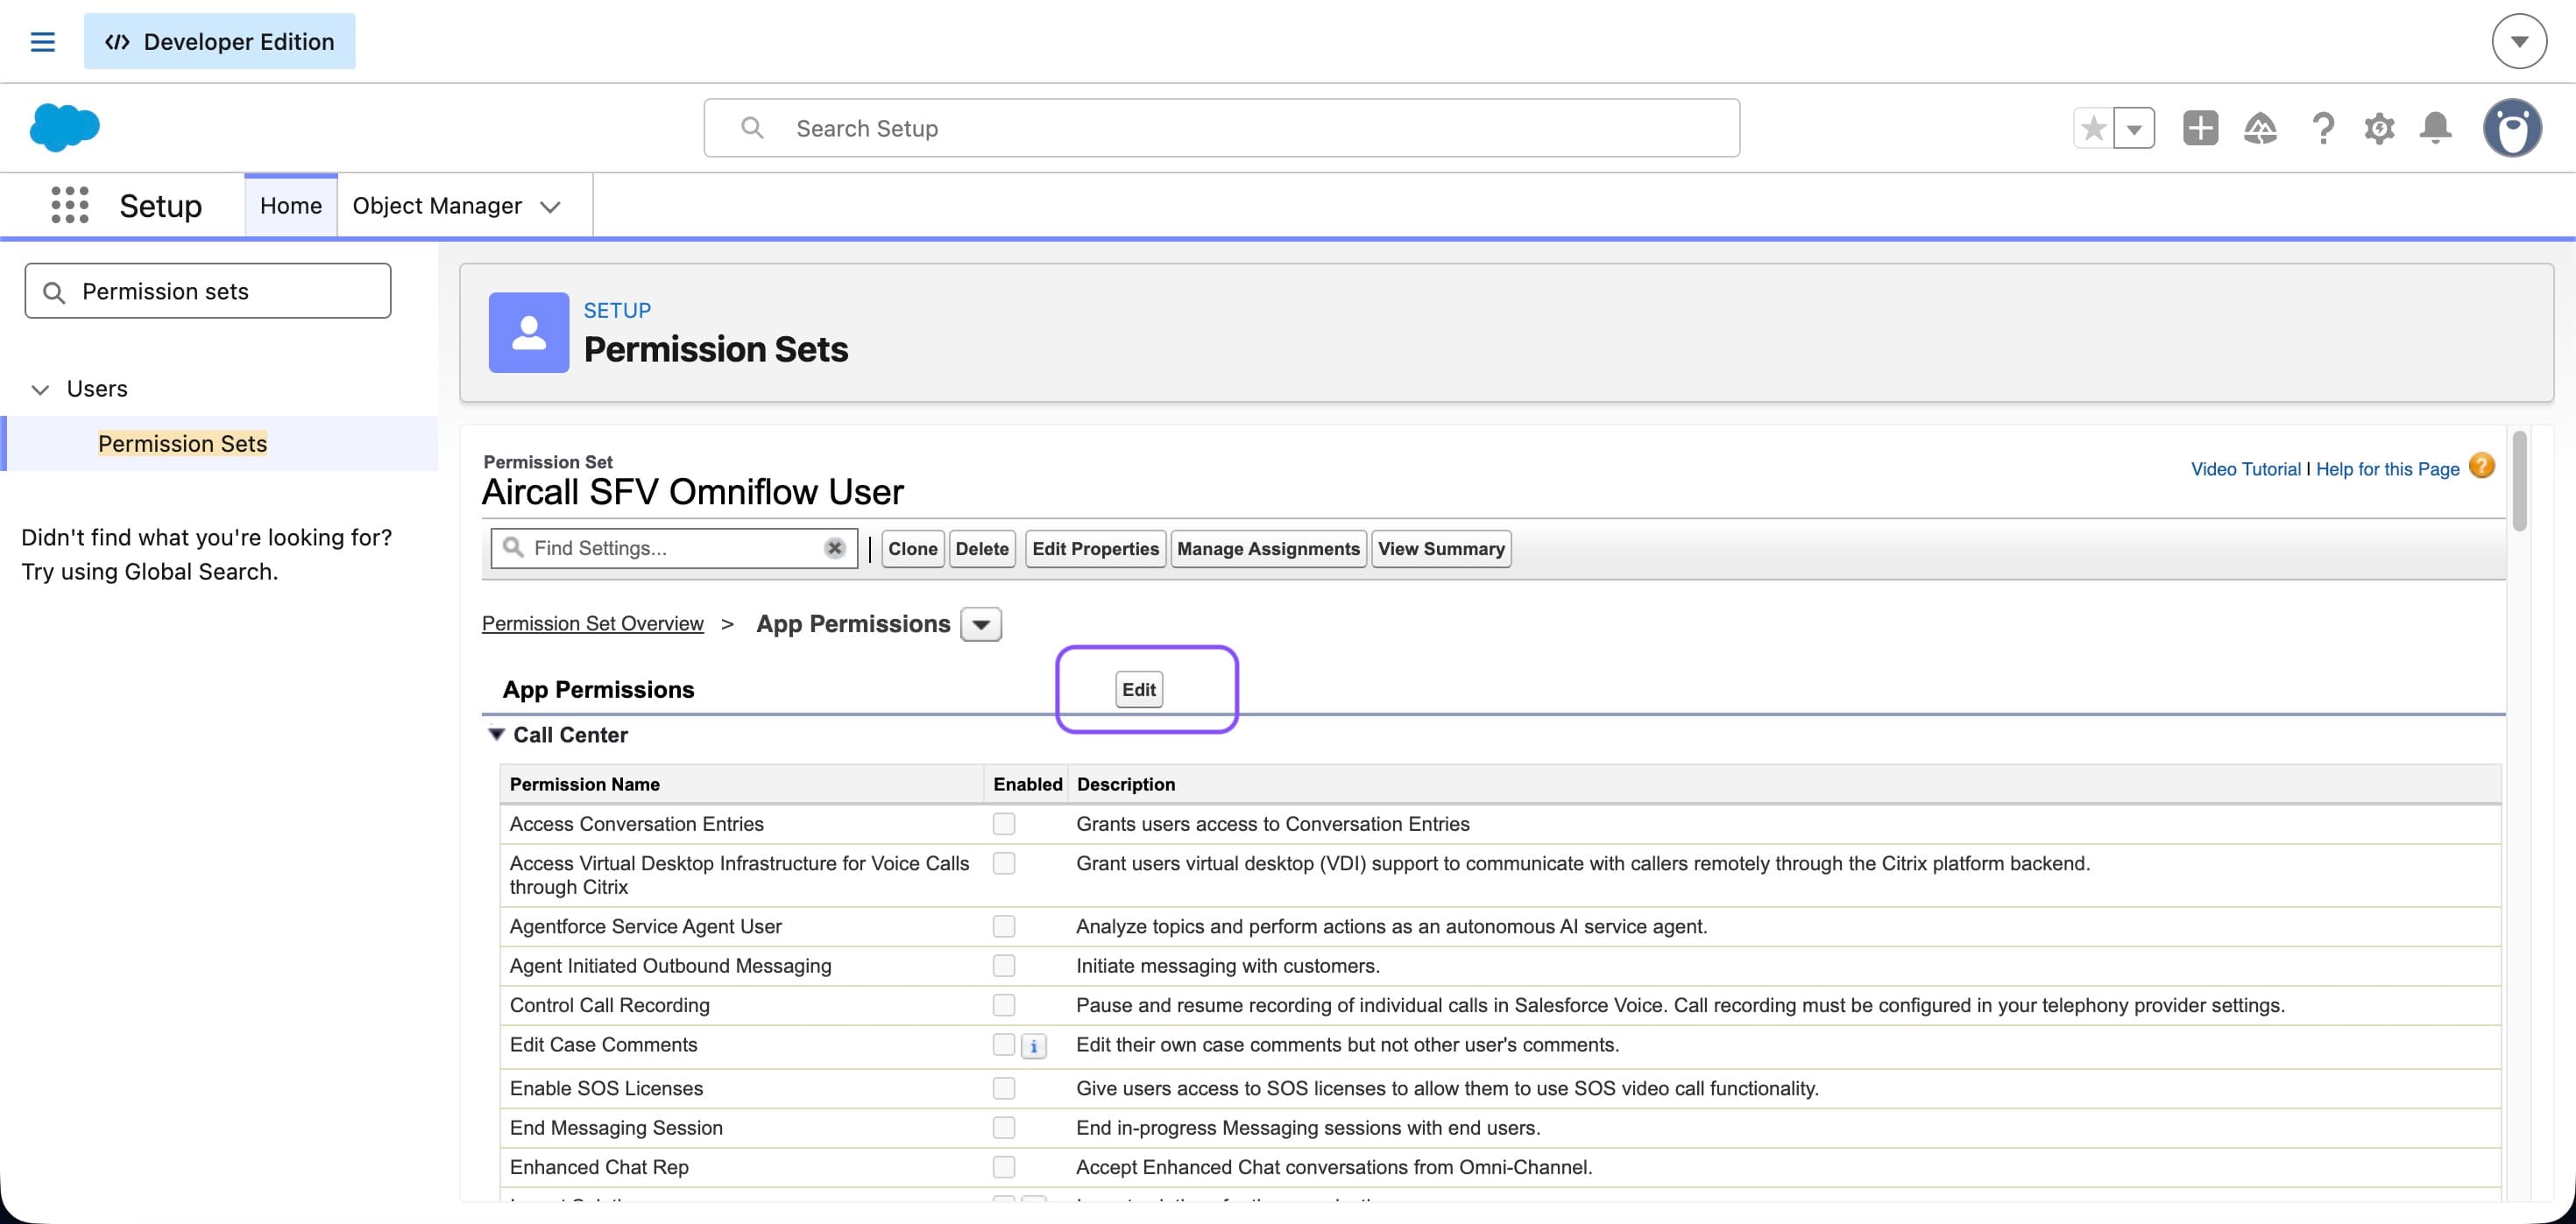The image size is (2576, 1224).
Task: Switch to the Home tab
Action: pos(291,206)
